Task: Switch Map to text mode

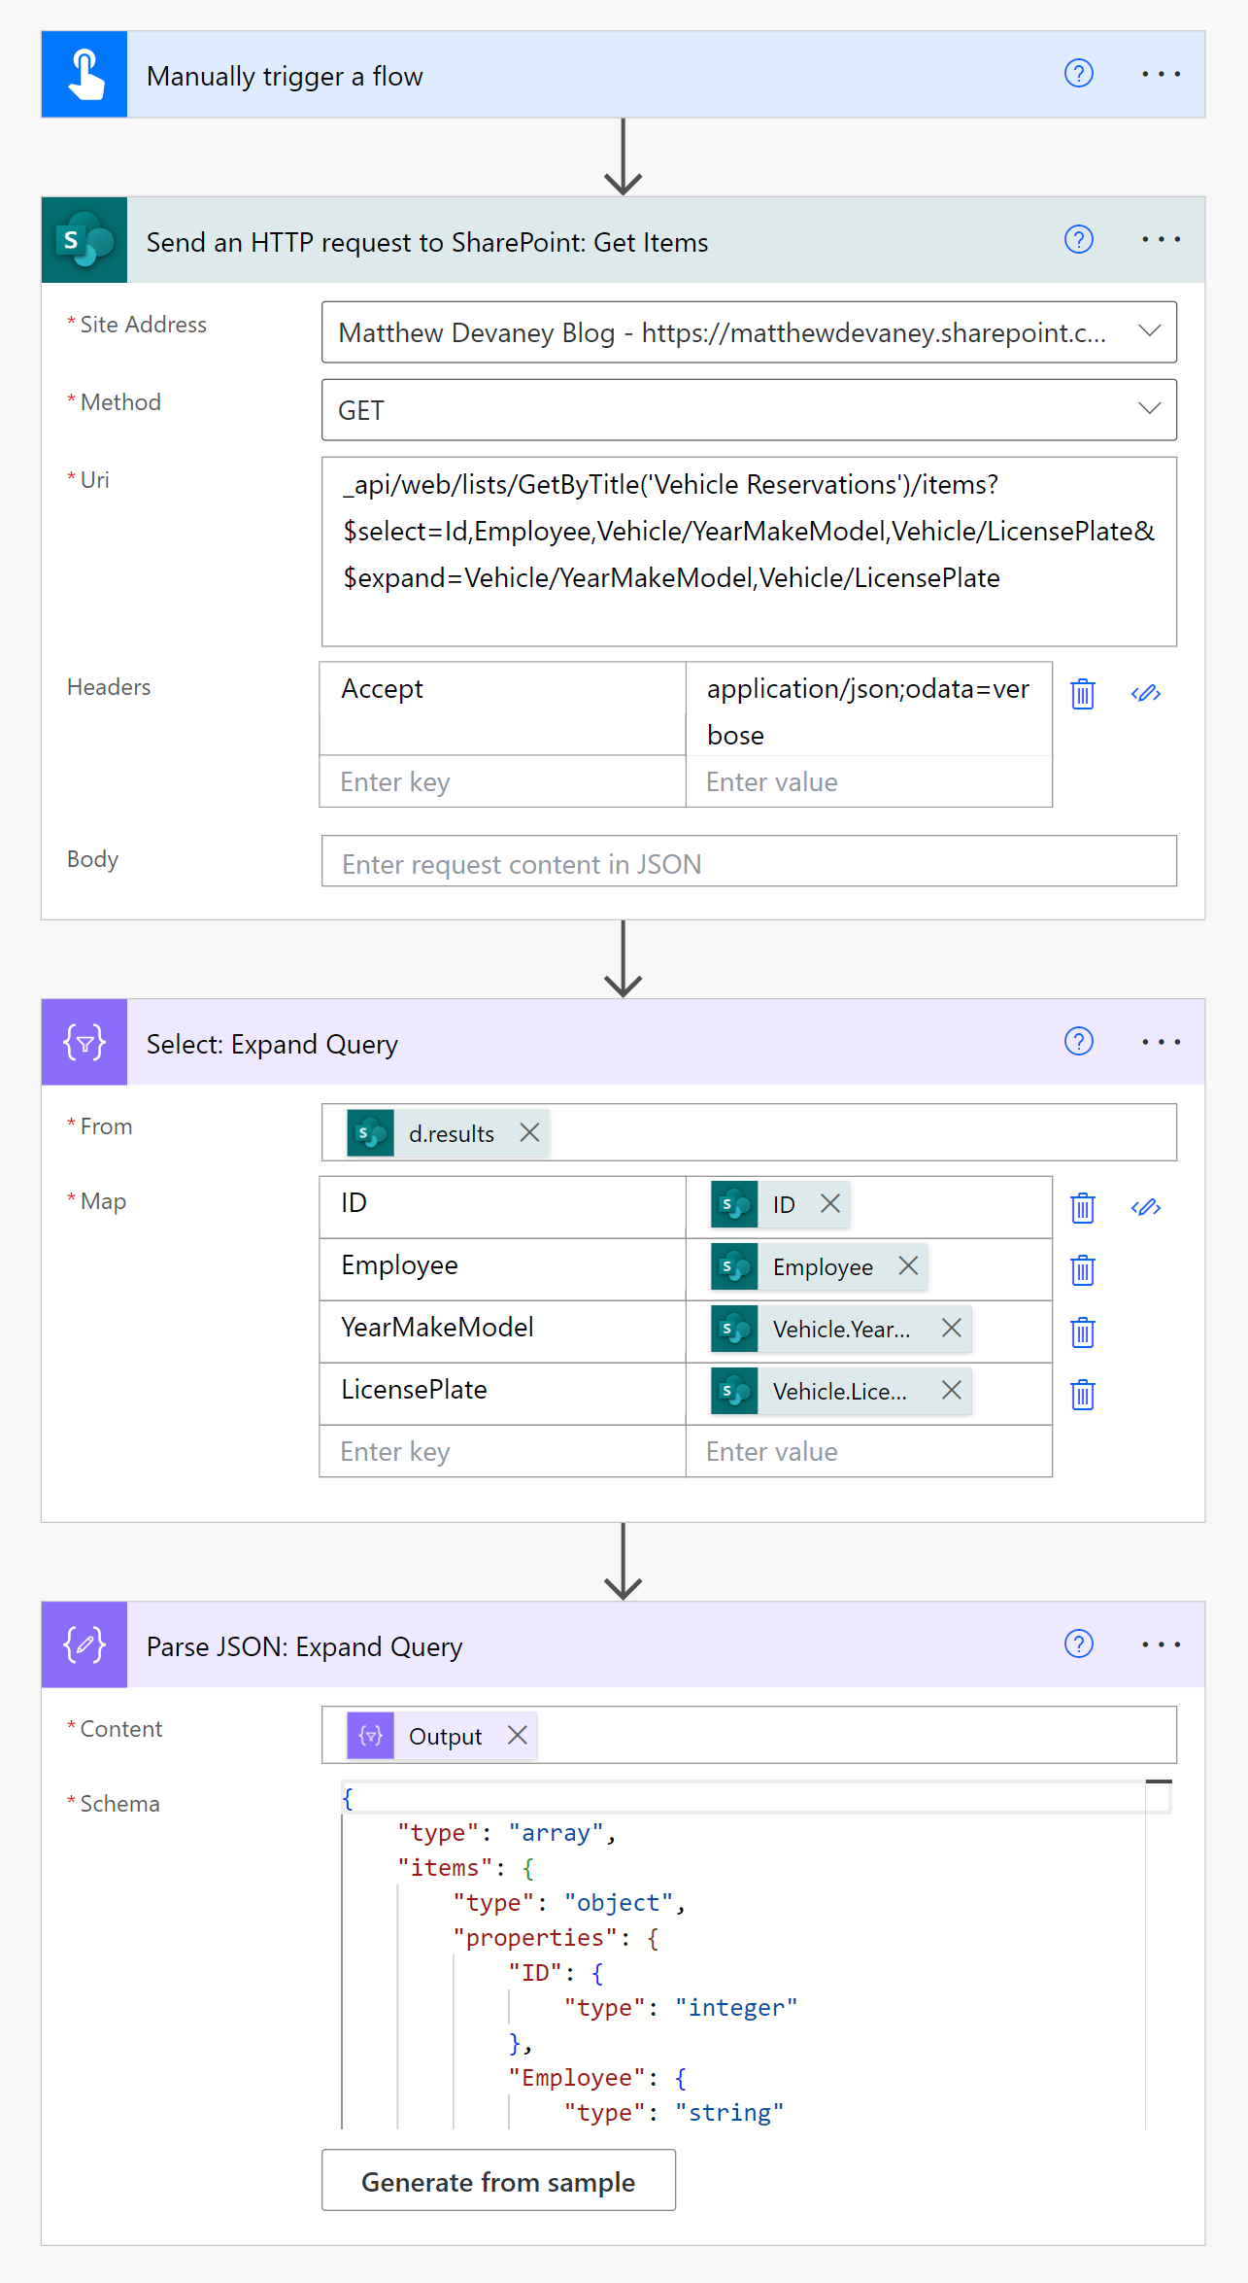Action: tap(1146, 1207)
